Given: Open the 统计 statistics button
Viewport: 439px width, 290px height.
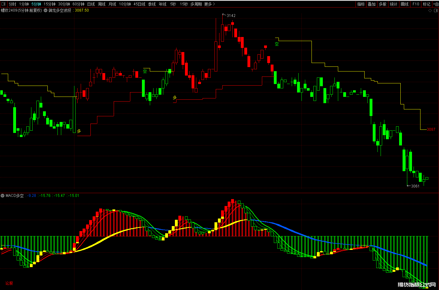Looking at the screenshot, I should coord(393,4).
